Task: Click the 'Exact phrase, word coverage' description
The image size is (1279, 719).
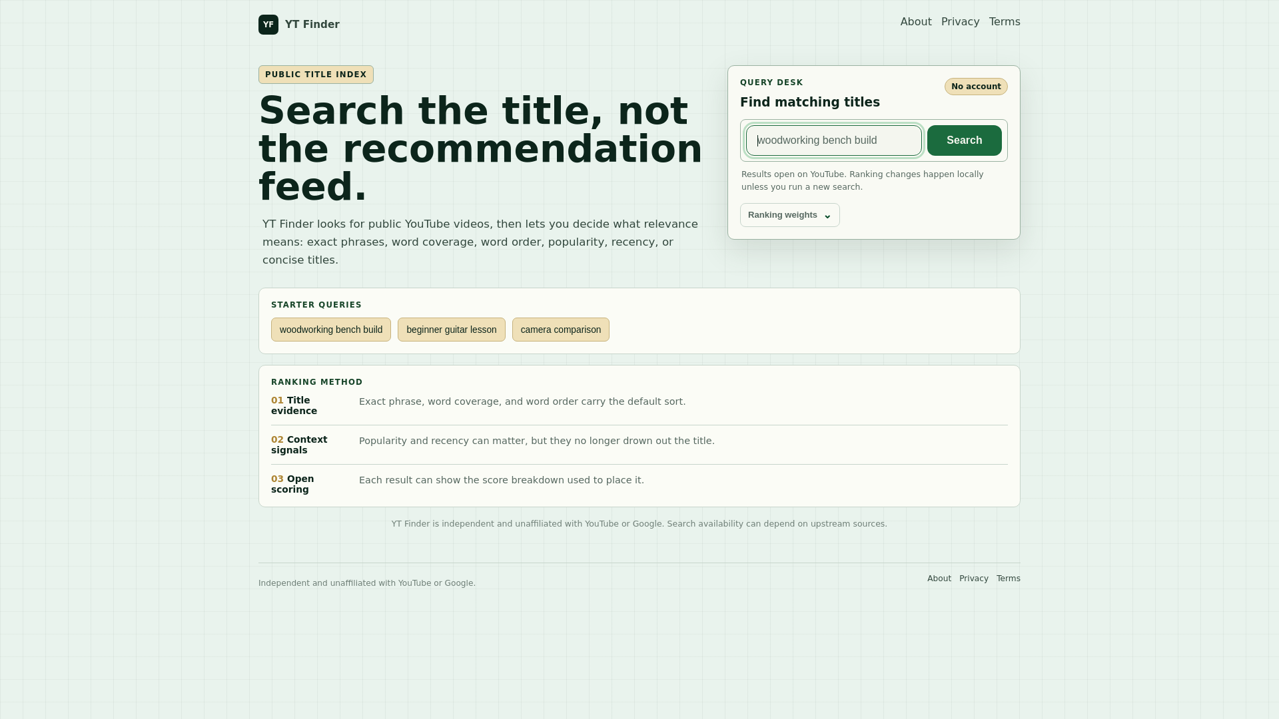Action: tap(522, 401)
